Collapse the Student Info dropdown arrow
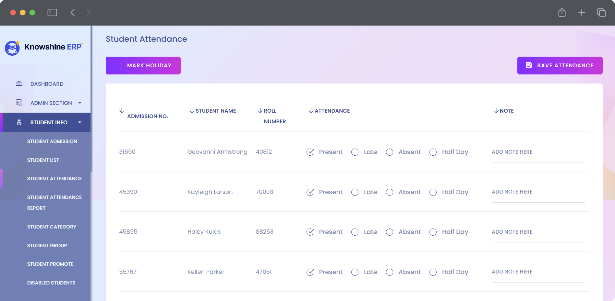Viewport: 615px width, 301px height. pyautogui.click(x=80, y=122)
